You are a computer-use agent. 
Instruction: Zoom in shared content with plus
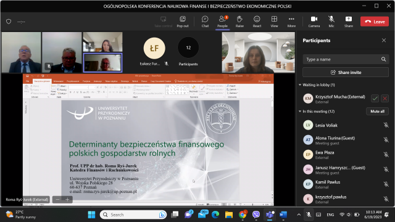coord(67,199)
